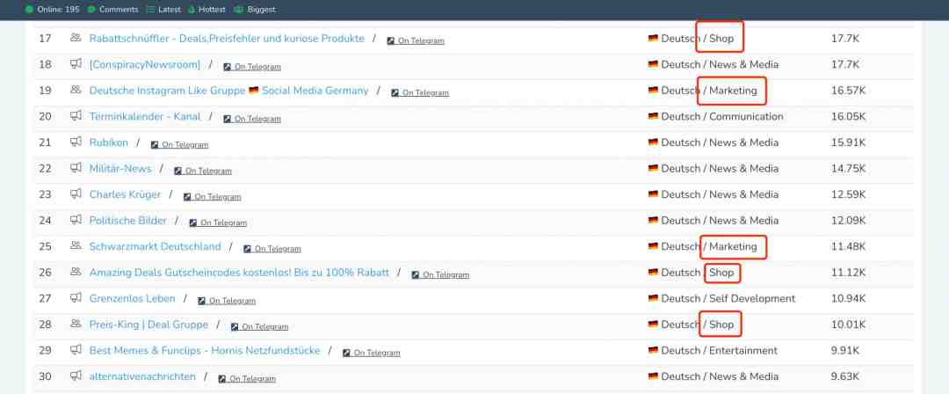The width and height of the screenshot is (949, 394).
Task: Click On Telegram for alternativenachrichten
Action: (x=246, y=379)
